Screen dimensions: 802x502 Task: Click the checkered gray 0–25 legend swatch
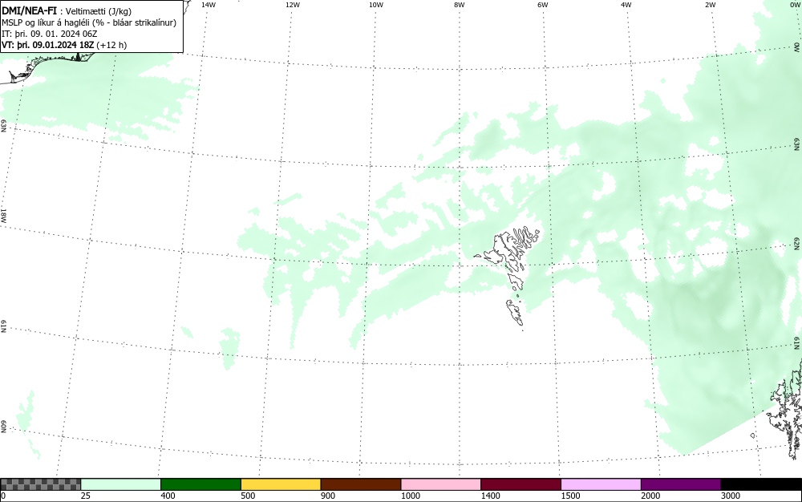click(40, 484)
